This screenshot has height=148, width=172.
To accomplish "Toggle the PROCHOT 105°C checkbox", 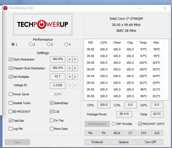I will [140, 124].
